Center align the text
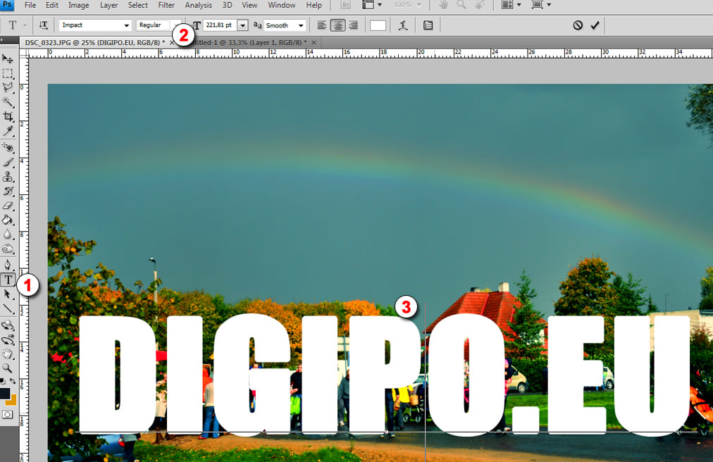 pyautogui.click(x=337, y=25)
